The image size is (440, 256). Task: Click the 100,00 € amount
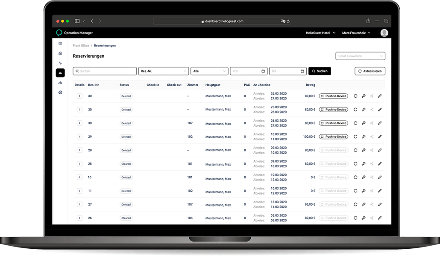[x=309, y=137]
